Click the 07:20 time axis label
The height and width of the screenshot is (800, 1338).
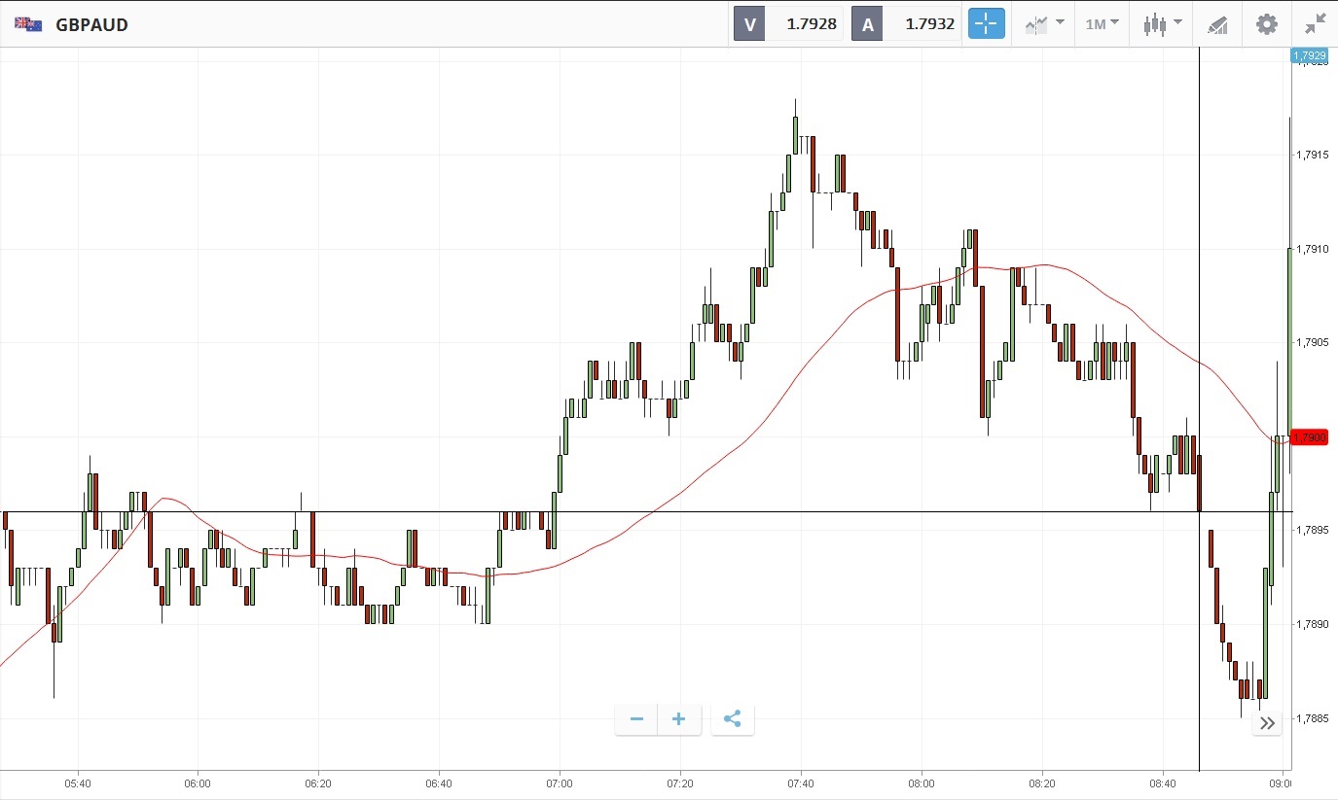[x=680, y=783]
